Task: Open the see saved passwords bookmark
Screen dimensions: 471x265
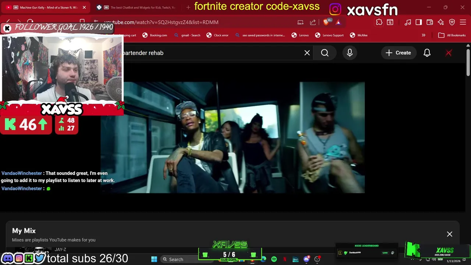Action: pyautogui.click(x=260, y=35)
